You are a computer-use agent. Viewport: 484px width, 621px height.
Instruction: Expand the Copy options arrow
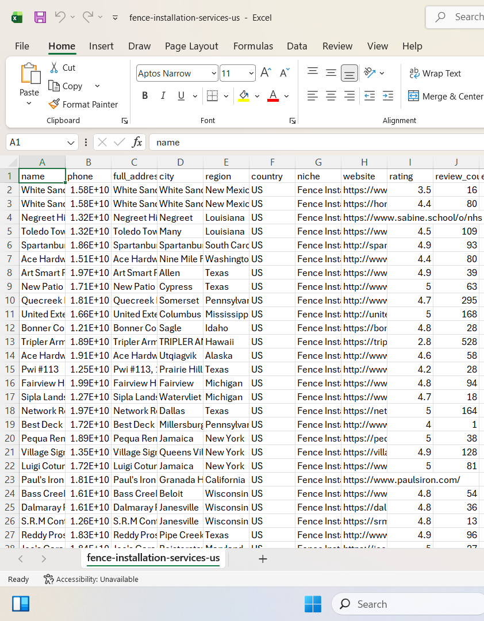pyautogui.click(x=97, y=86)
